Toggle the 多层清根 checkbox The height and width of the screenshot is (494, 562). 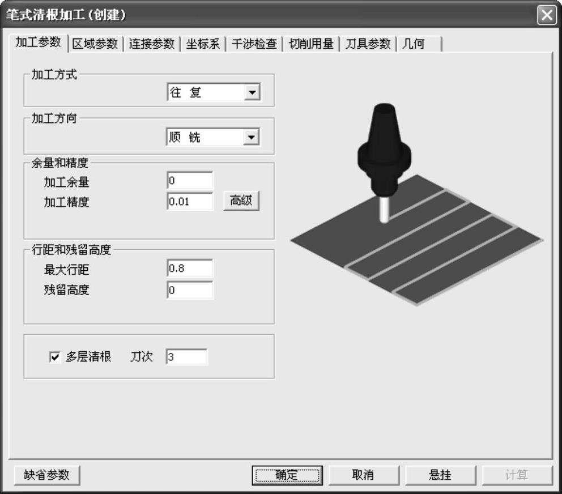tap(55, 357)
